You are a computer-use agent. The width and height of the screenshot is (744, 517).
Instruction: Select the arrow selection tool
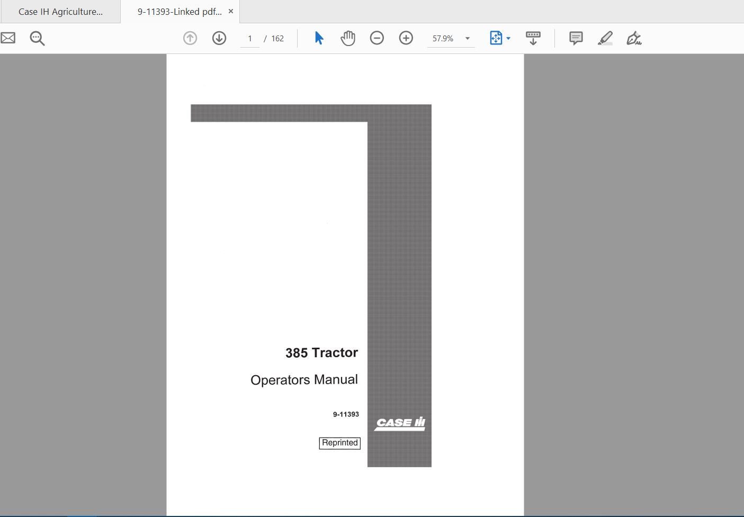coord(319,38)
